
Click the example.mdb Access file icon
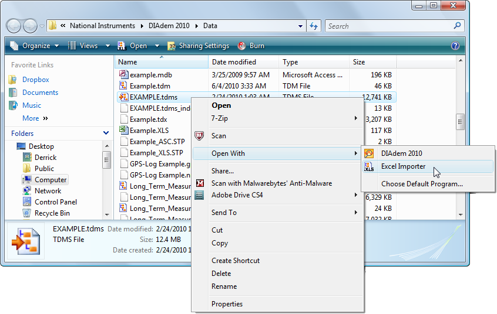coord(123,75)
